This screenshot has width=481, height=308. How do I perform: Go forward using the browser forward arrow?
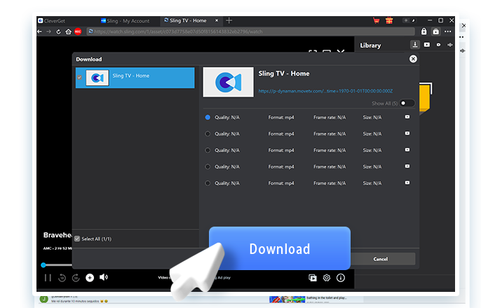pyautogui.click(x=49, y=32)
